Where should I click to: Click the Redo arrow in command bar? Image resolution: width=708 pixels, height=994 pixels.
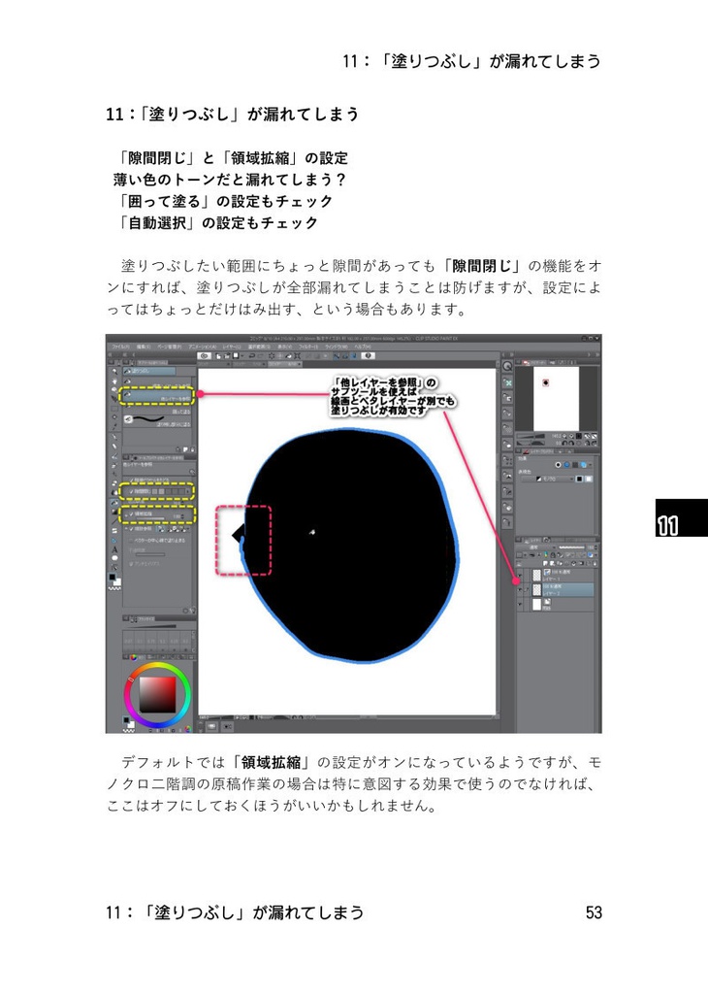[x=260, y=355]
